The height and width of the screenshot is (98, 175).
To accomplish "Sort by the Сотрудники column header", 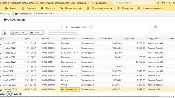I will (x=156, y=39).
